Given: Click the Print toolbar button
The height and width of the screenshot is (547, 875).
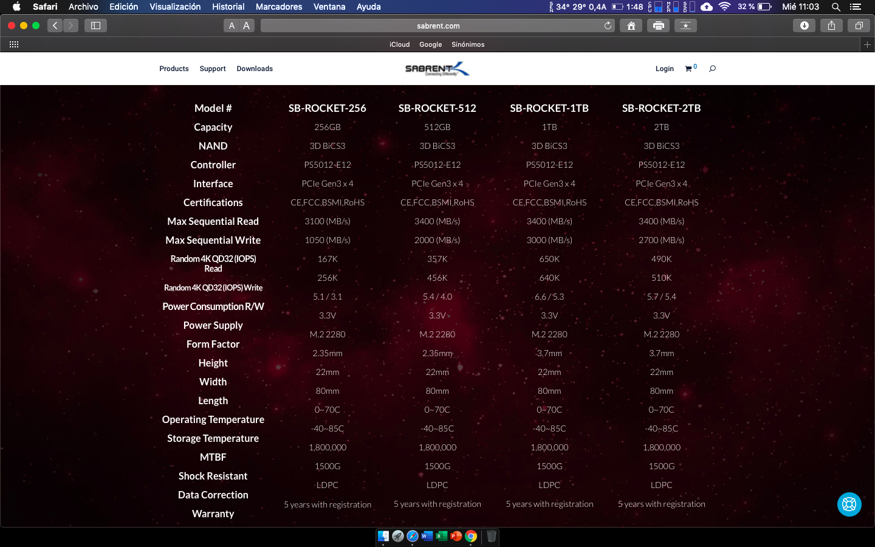Looking at the screenshot, I should (659, 26).
